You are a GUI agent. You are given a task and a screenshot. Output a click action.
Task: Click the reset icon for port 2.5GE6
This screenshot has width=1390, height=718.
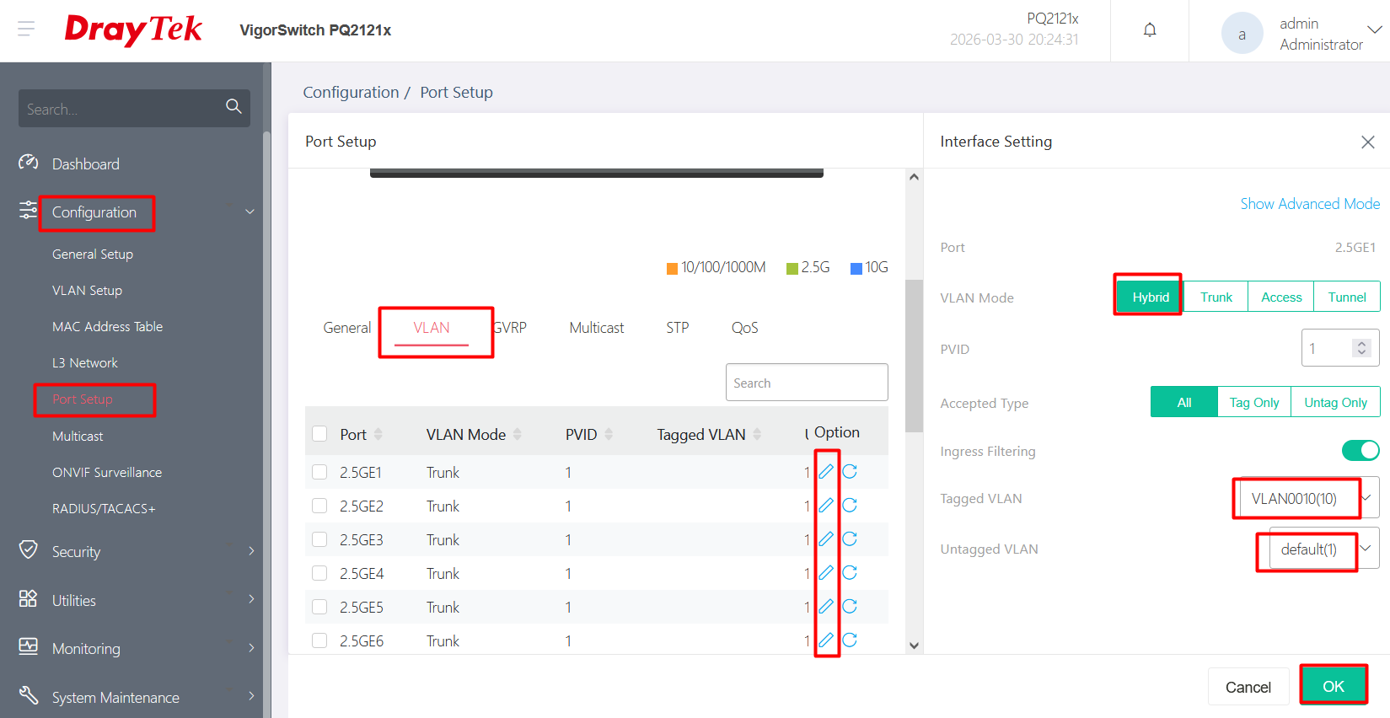click(x=850, y=640)
